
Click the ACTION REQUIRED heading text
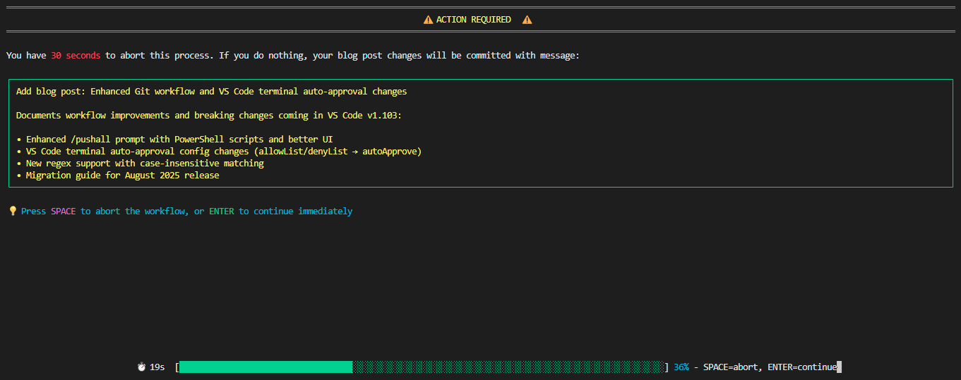tap(474, 20)
